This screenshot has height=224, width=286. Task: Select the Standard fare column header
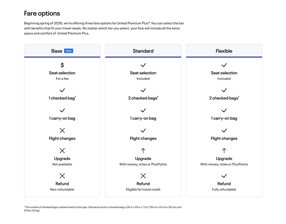point(143,51)
